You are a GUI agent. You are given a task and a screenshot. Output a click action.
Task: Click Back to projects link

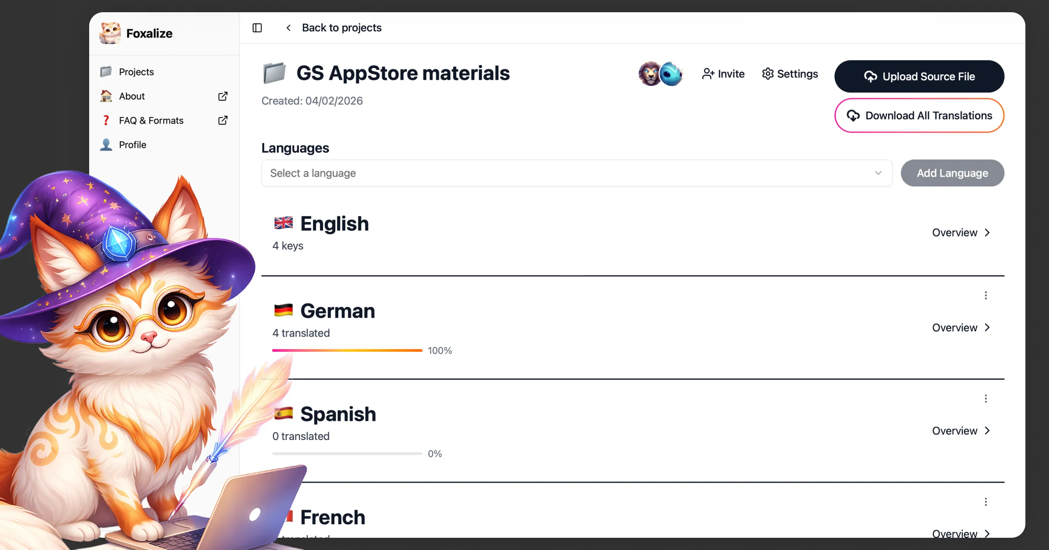coord(341,28)
